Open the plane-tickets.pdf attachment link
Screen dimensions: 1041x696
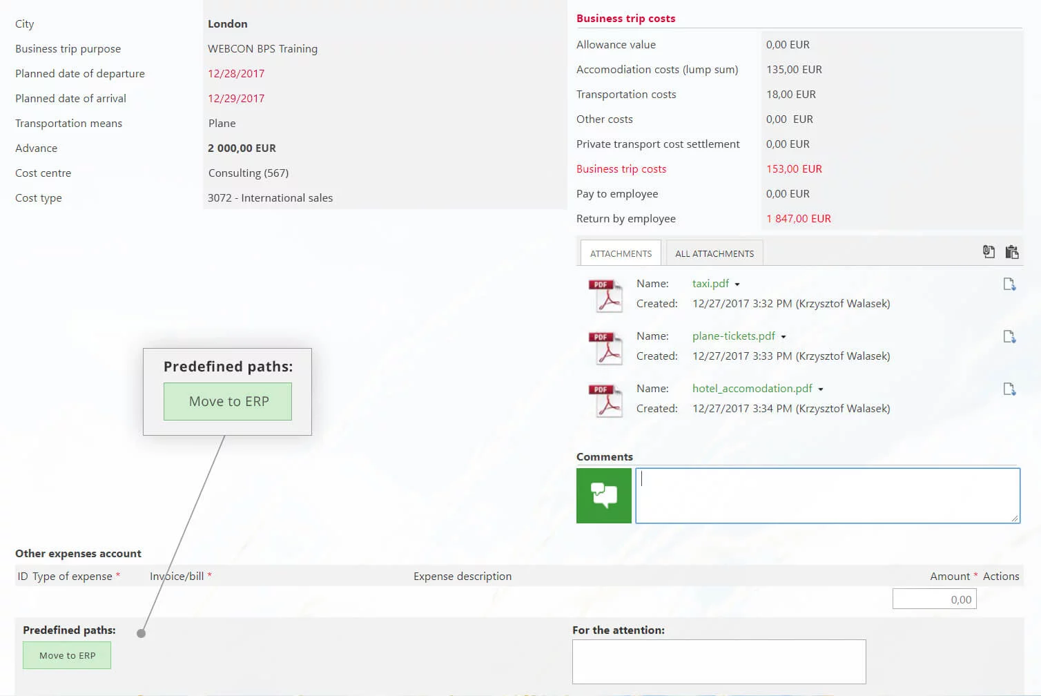734,336
